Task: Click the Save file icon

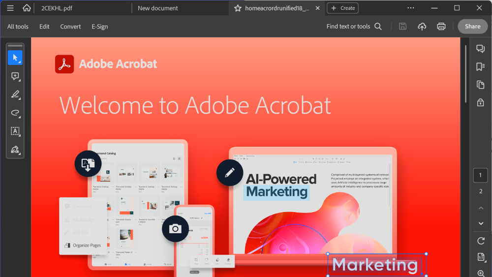Action: (x=402, y=27)
